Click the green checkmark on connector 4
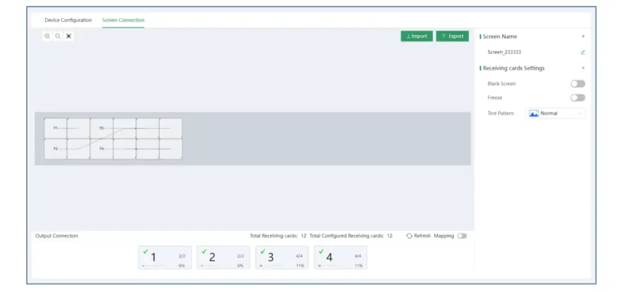The height and width of the screenshot is (292, 618). point(321,251)
